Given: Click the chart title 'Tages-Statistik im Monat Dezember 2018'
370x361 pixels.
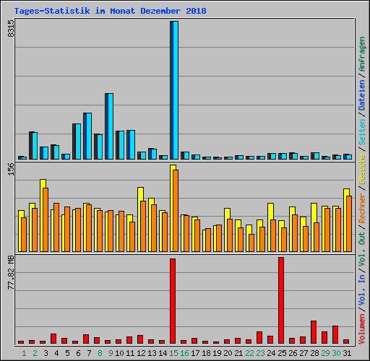Looking at the screenshot, I should pyautogui.click(x=110, y=11).
